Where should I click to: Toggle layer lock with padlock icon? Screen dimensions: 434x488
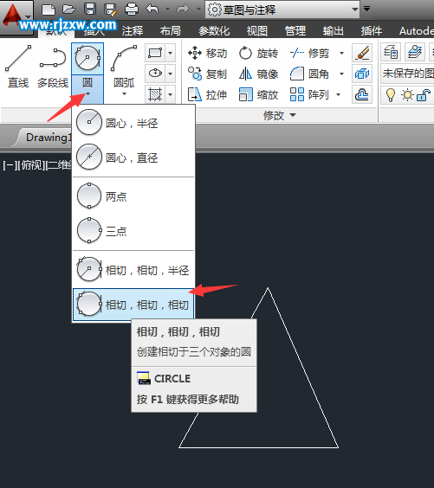tap(424, 94)
